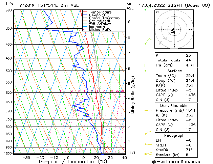The height and width of the screenshot is (164, 213).
Task: Click the surface wind barb near 1000 hPa
Action: [148, 154]
